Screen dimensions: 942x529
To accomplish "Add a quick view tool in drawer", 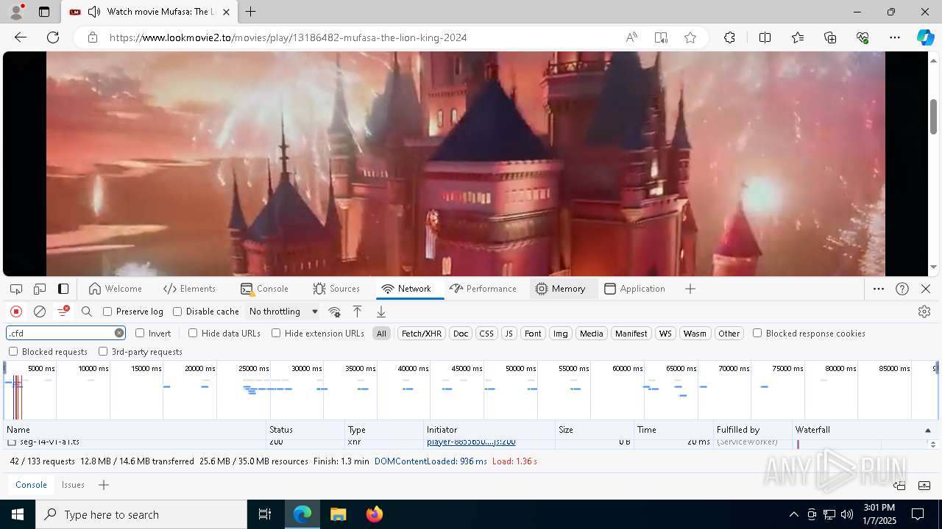I will [104, 485].
